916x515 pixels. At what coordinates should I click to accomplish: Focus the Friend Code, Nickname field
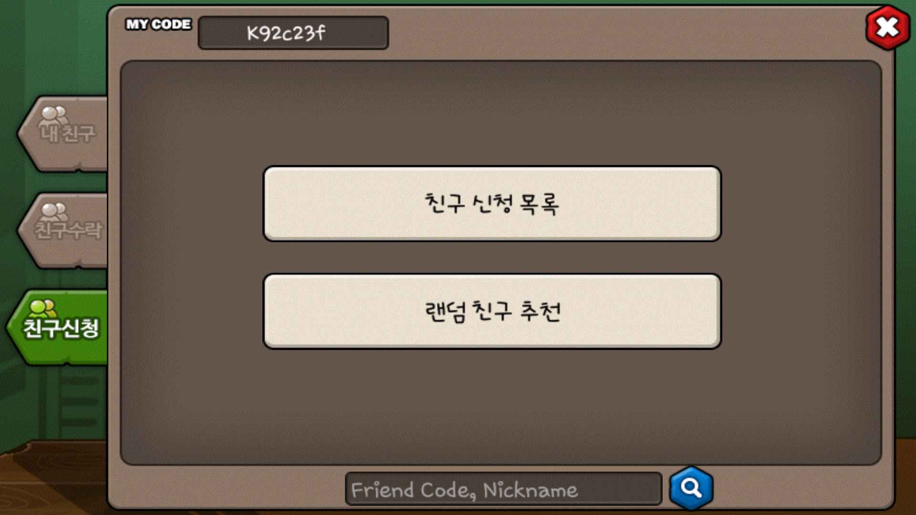pyautogui.click(x=503, y=489)
